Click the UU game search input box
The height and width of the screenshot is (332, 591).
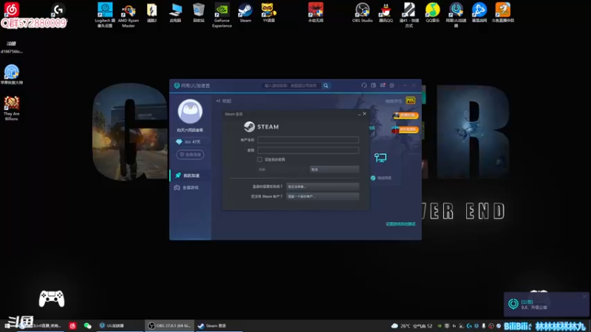[x=291, y=86]
